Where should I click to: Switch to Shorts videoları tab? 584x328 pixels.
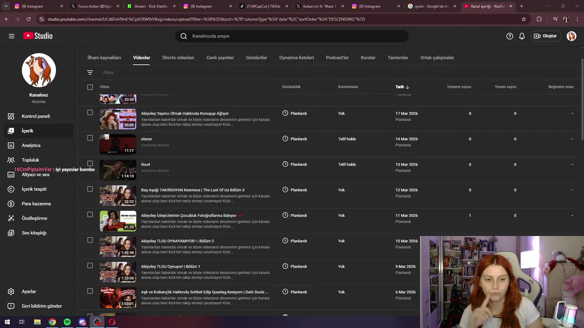coord(178,58)
